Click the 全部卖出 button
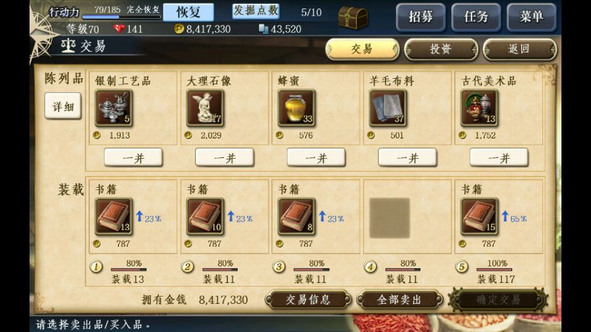The width and height of the screenshot is (591, 332). [x=399, y=300]
